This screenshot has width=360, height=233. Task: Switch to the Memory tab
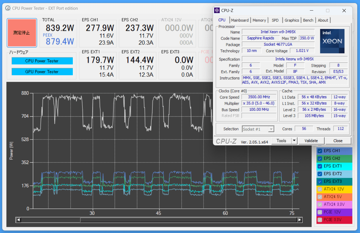259,20
